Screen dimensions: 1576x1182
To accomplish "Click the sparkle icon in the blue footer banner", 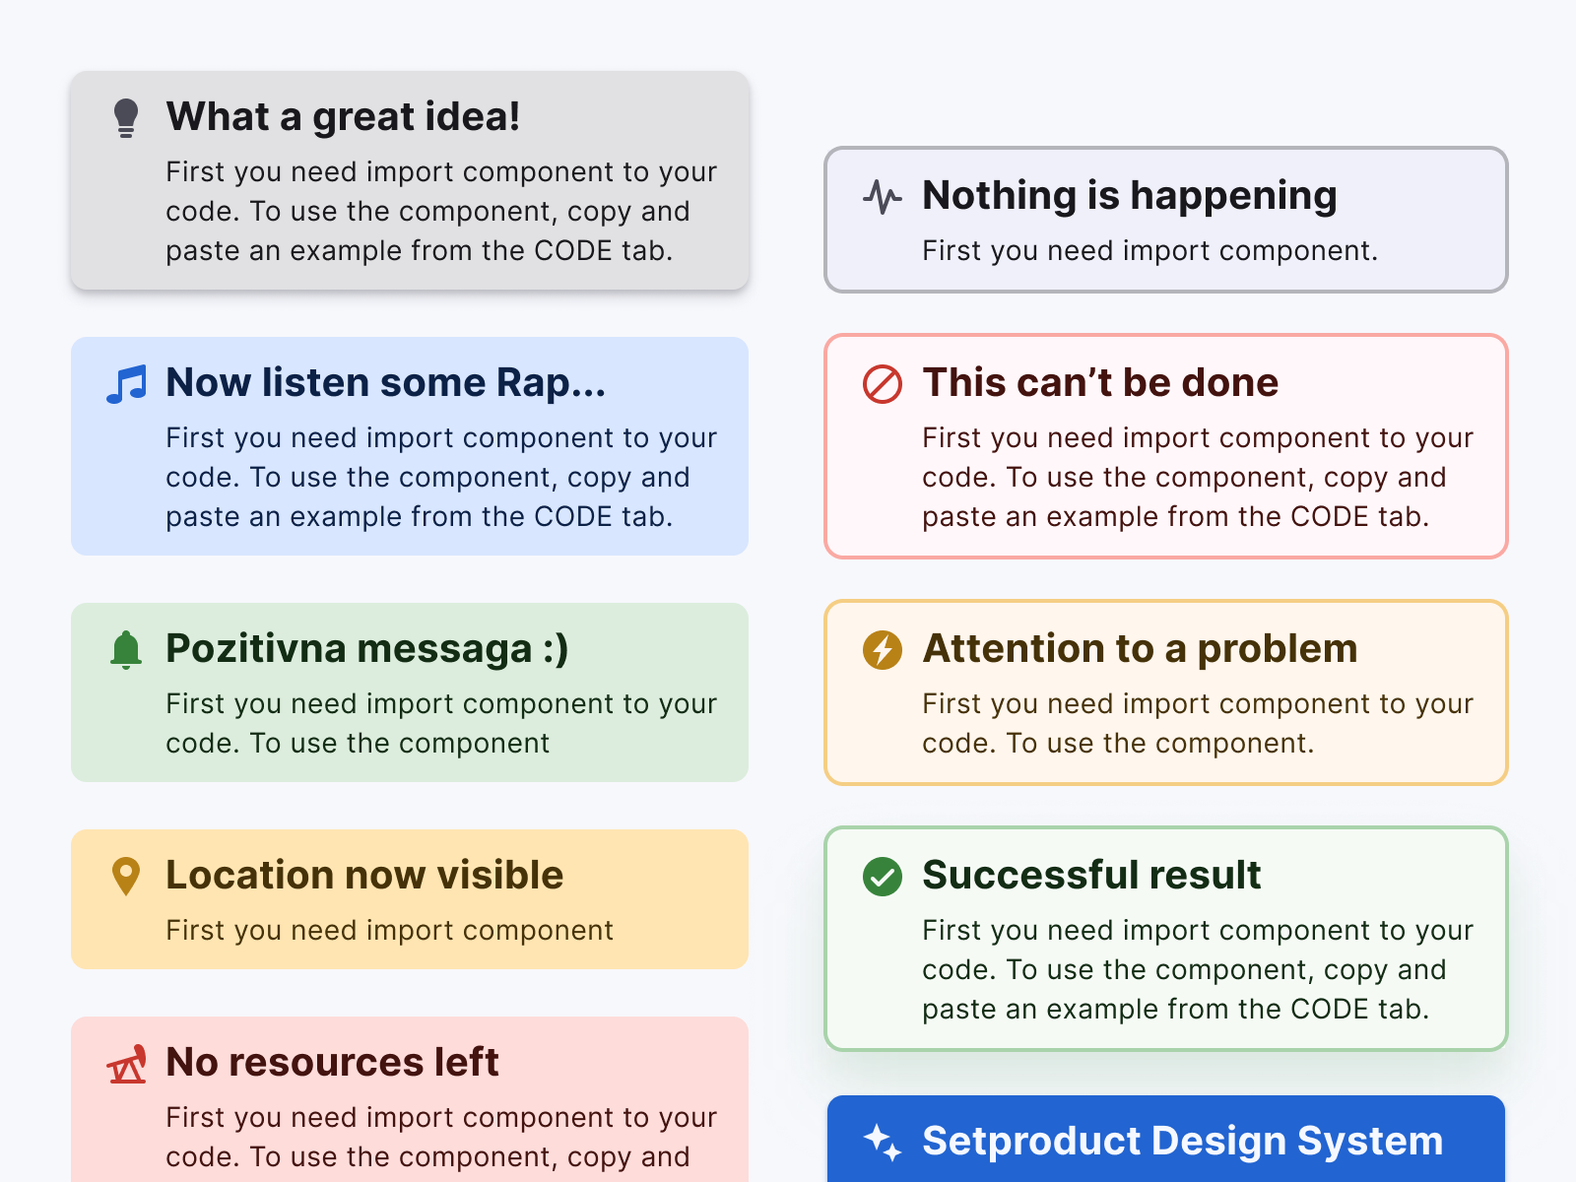I will (884, 1143).
